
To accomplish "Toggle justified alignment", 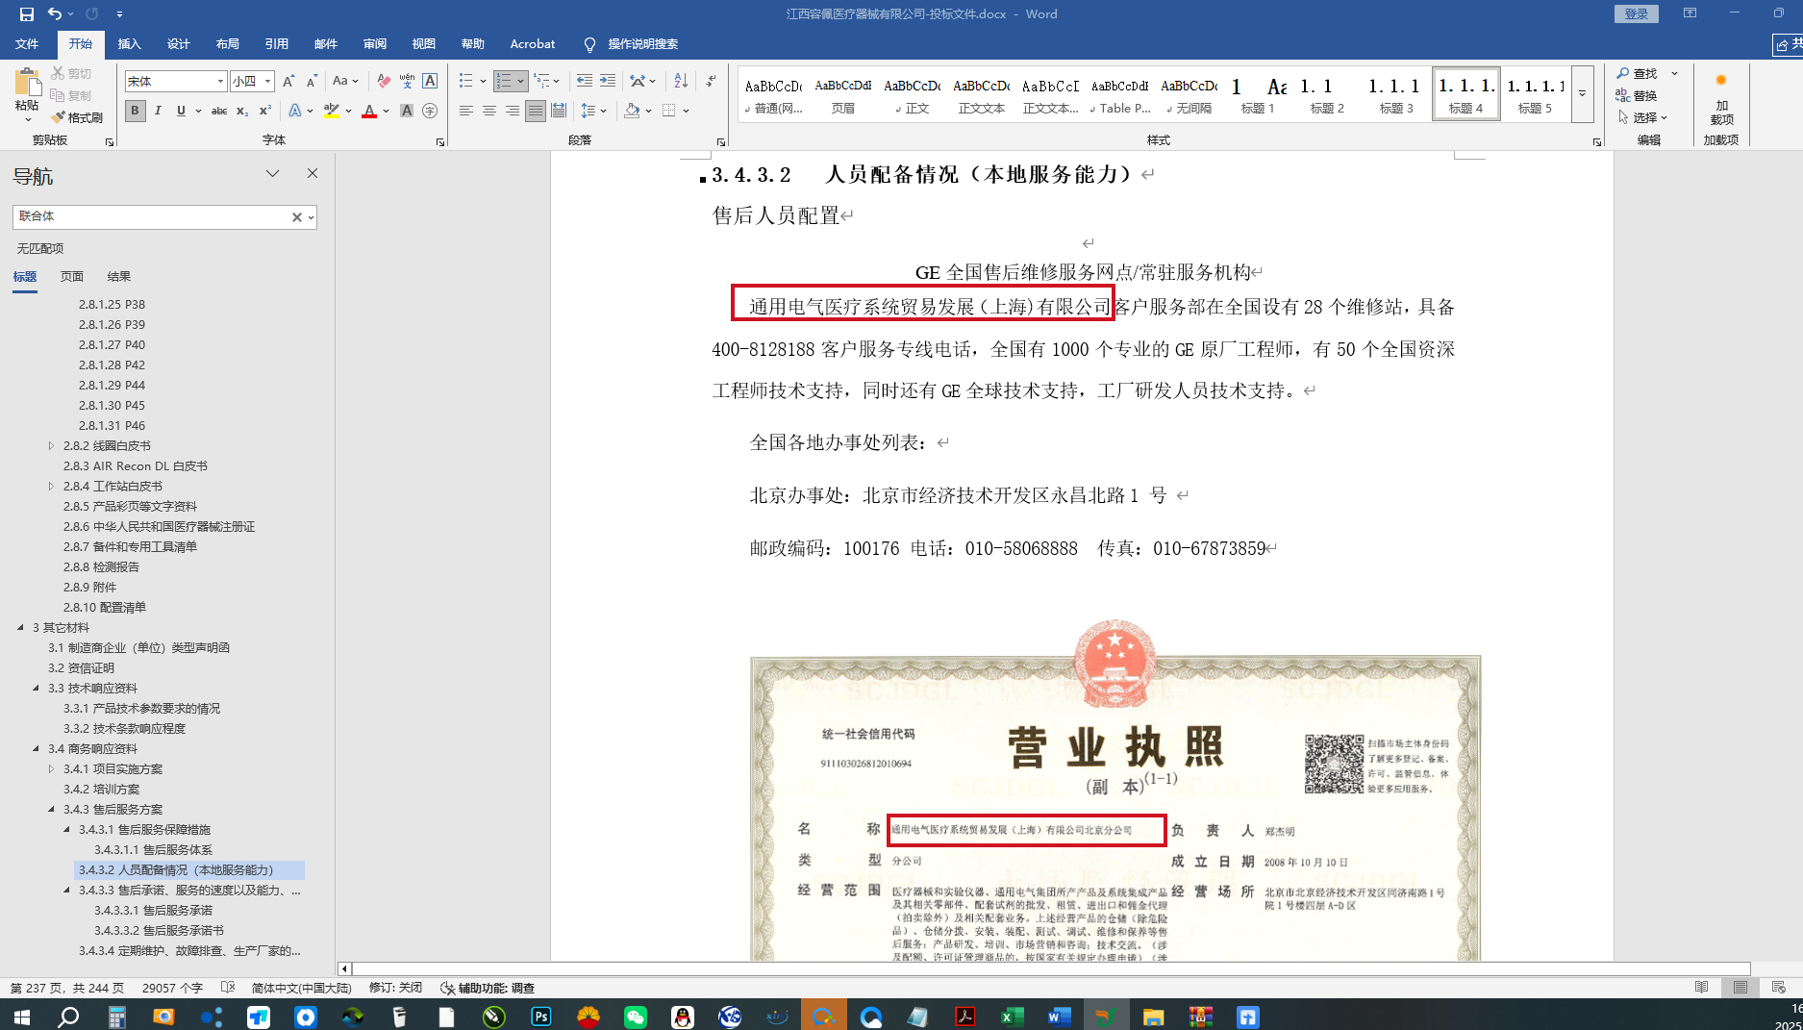I will 536,112.
